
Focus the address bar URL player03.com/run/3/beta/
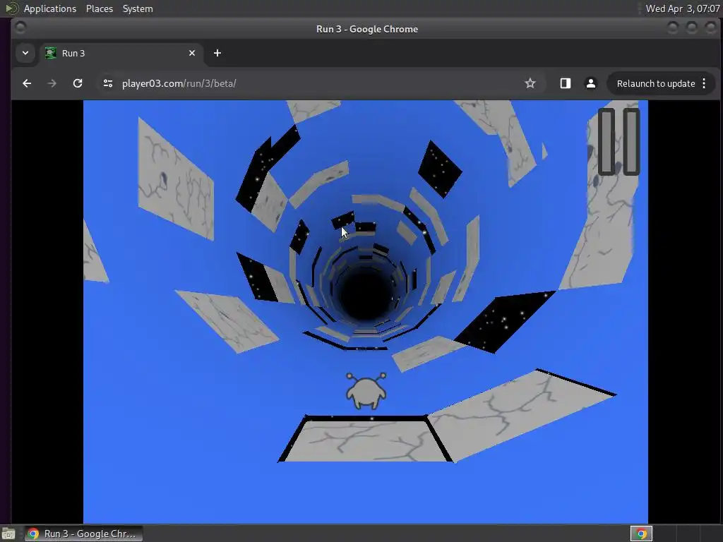click(x=179, y=83)
